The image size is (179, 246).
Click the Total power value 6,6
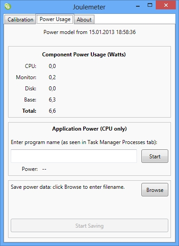52,111
